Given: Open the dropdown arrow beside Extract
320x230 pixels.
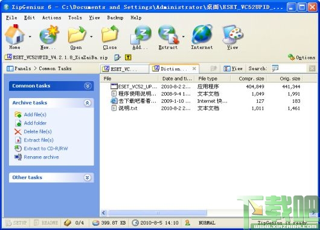Looking at the screenshot, I should [183, 37].
